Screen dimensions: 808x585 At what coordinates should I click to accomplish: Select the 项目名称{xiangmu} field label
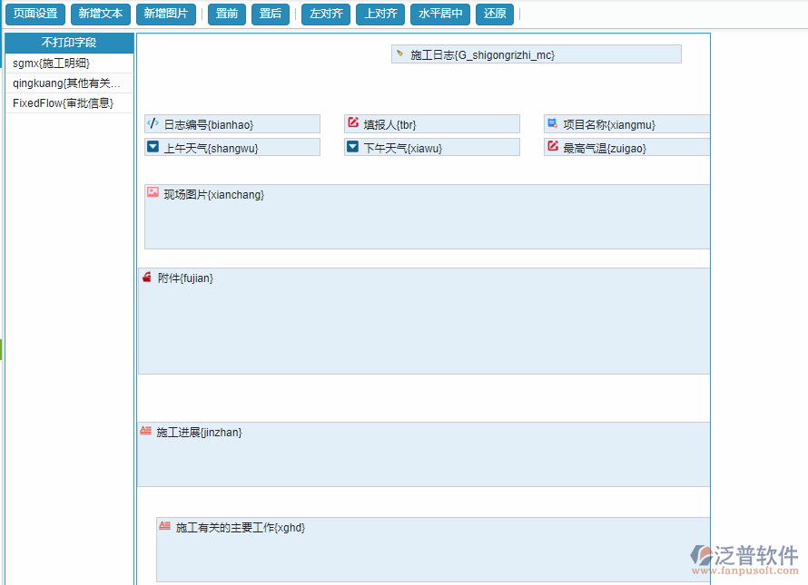pyautogui.click(x=608, y=125)
